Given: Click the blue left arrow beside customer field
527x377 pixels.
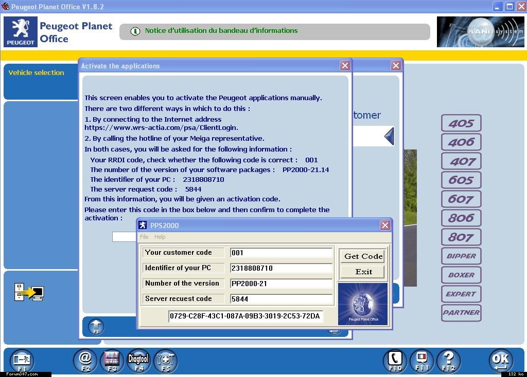Looking at the screenshot, I should click(x=389, y=137).
